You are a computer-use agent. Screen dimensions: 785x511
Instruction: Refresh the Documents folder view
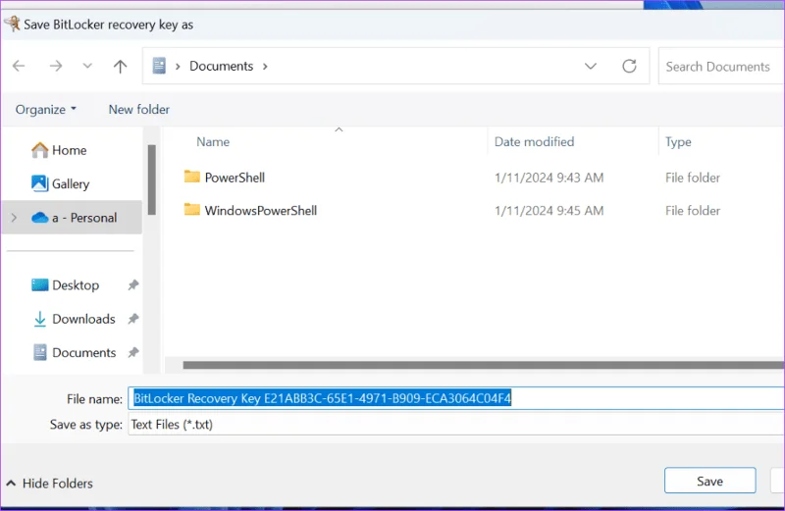point(629,66)
